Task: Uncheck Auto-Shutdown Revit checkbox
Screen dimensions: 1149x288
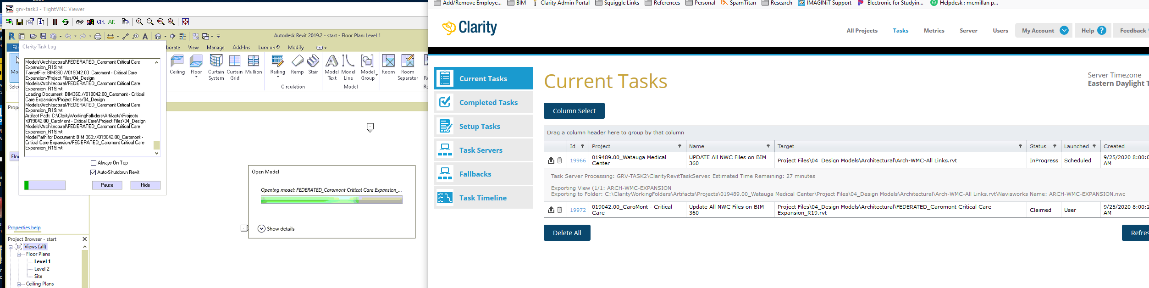Action: [94, 172]
